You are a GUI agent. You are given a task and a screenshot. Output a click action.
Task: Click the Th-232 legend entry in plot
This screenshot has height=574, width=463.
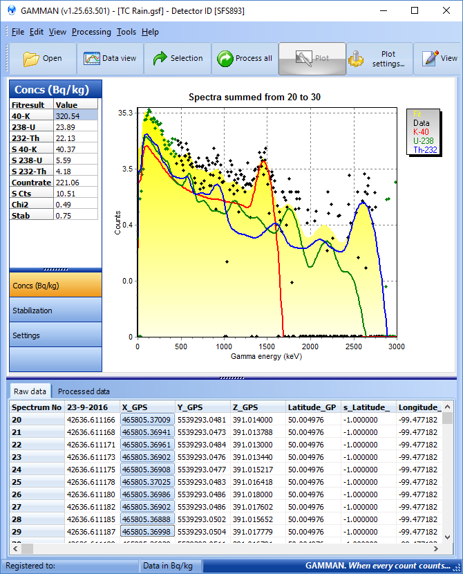click(425, 149)
